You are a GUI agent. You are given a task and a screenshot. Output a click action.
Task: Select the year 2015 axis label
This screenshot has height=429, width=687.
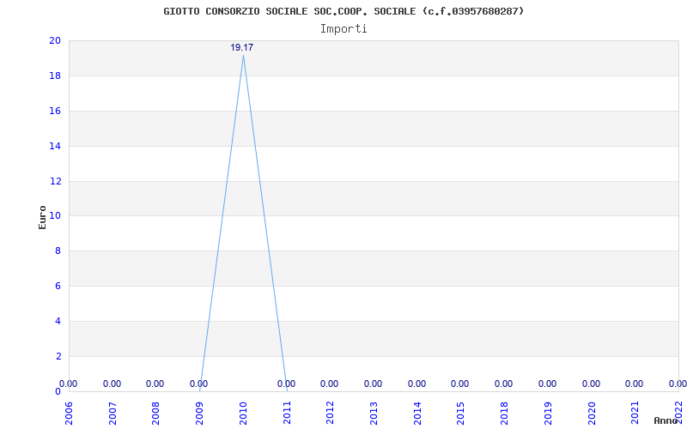click(461, 414)
